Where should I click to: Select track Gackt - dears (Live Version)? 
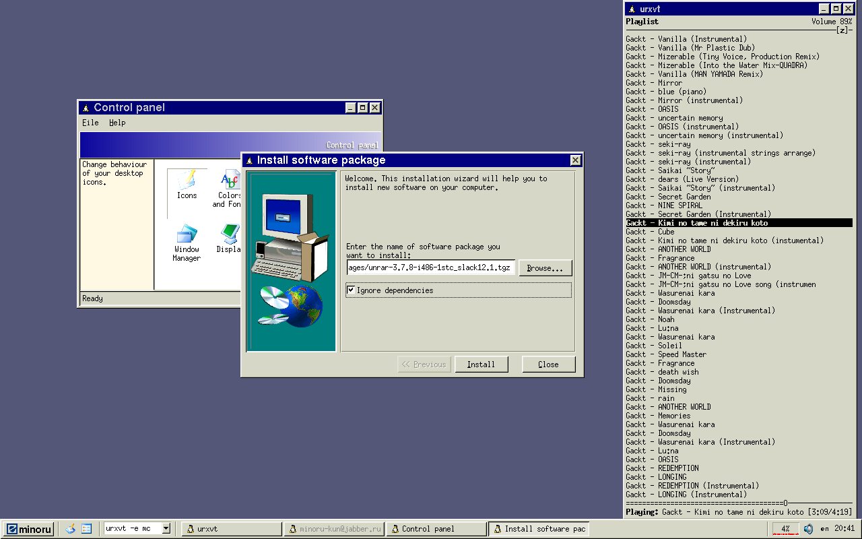[x=682, y=179]
